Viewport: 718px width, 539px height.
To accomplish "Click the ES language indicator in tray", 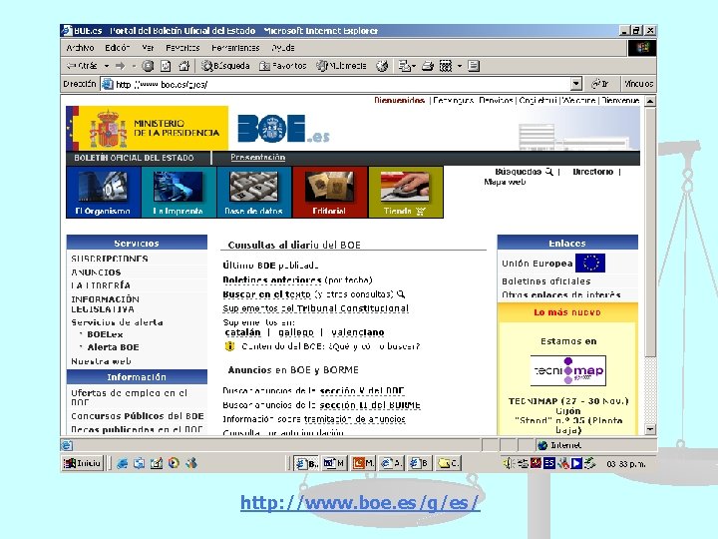I will (549, 463).
